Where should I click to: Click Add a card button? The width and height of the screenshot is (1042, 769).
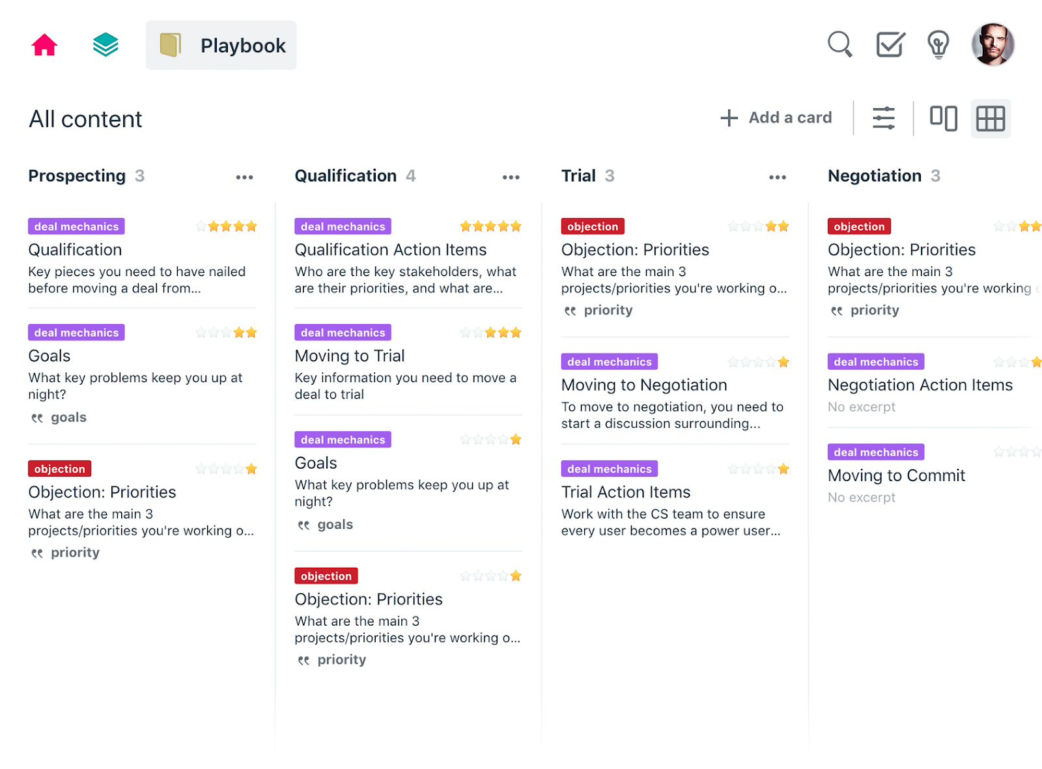click(x=776, y=118)
